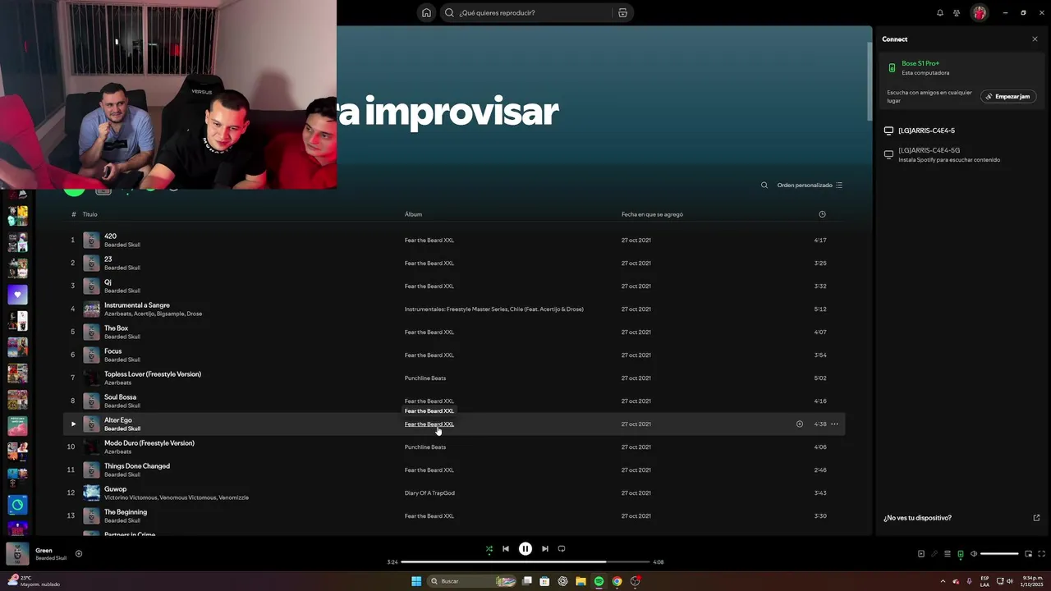
Task: Pause the current song
Action: tap(525, 549)
